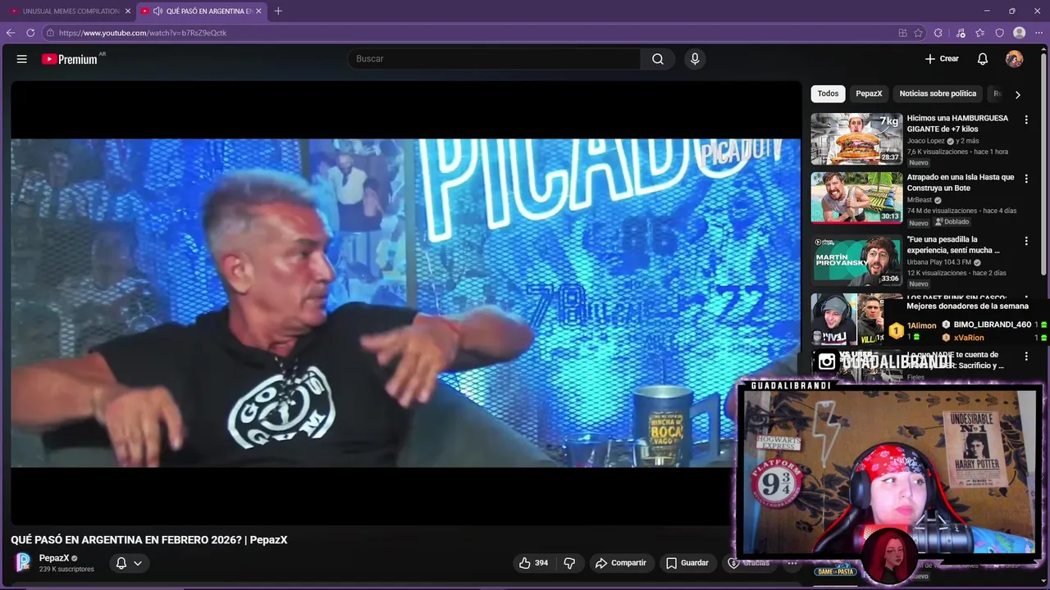
Task: Toggle channel notification bell for PepazX
Action: (121, 563)
